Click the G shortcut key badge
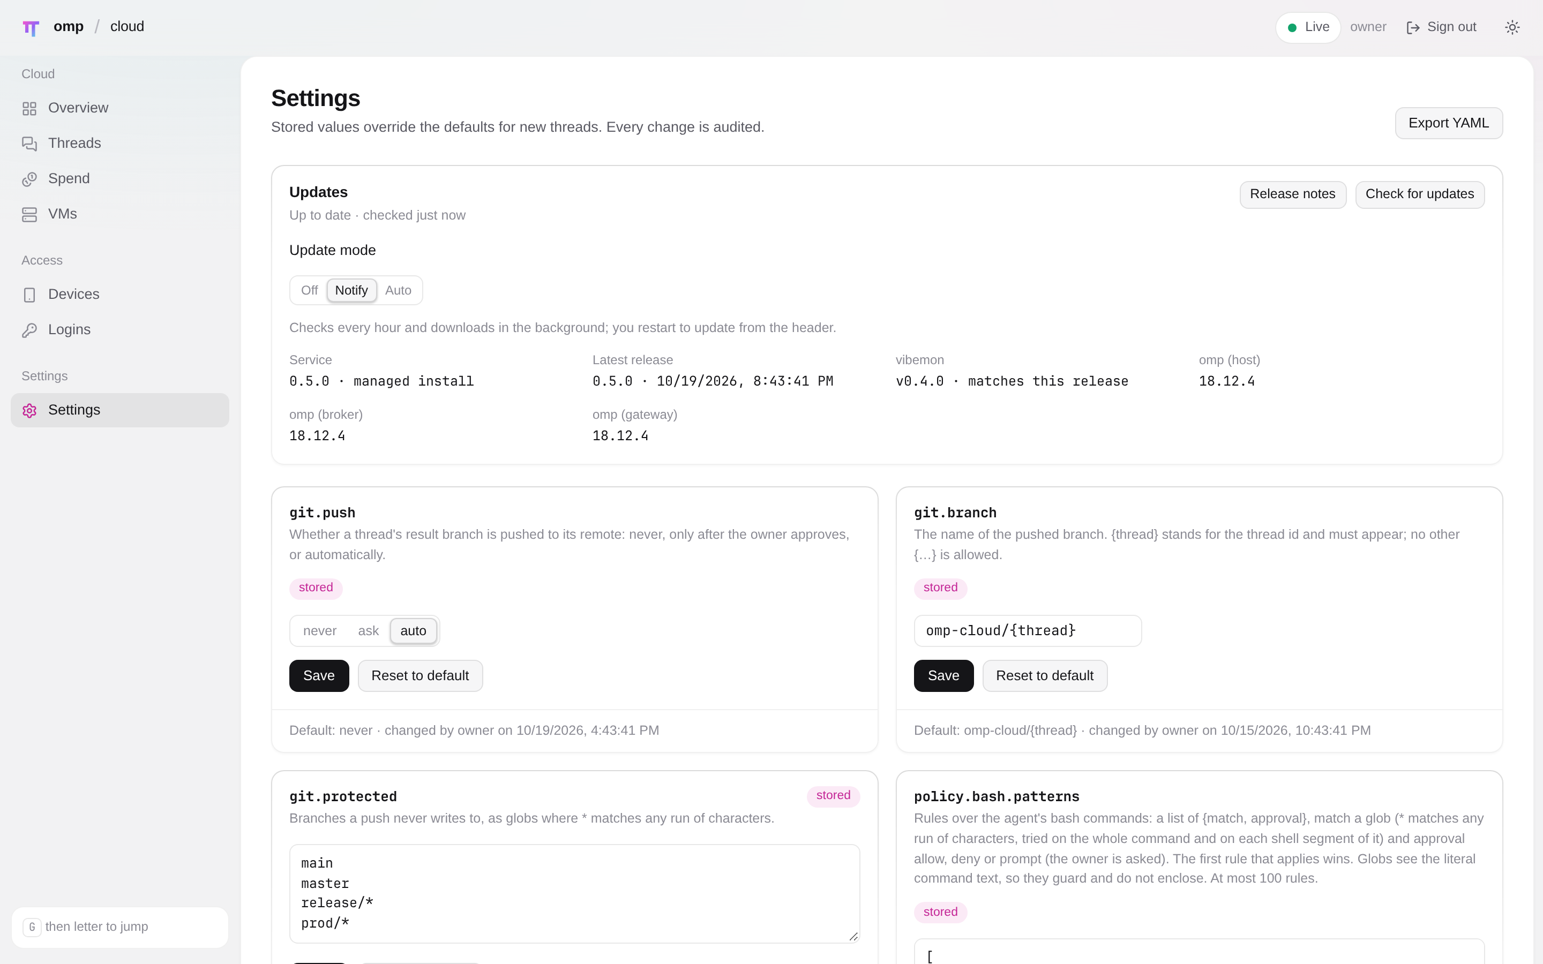The width and height of the screenshot is (1543, 964). [x=32, y=927]
